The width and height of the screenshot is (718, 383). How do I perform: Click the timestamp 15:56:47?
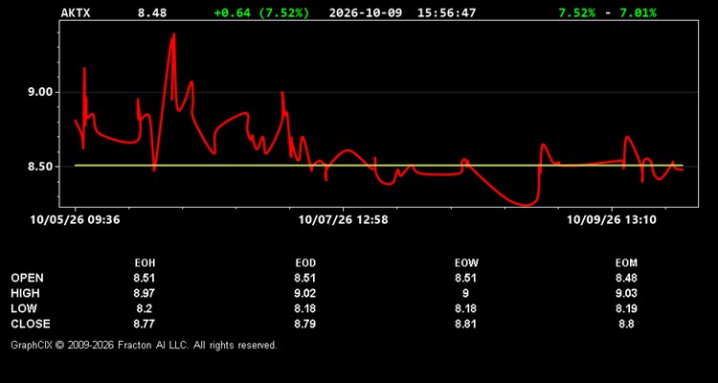tap(446, 12)
